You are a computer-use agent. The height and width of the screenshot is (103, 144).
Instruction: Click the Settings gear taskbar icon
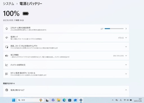click(x=81, y=100)
